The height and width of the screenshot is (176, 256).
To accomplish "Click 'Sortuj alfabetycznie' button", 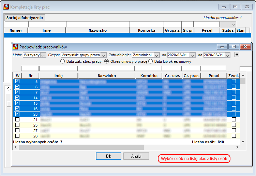I will point(25,18).
